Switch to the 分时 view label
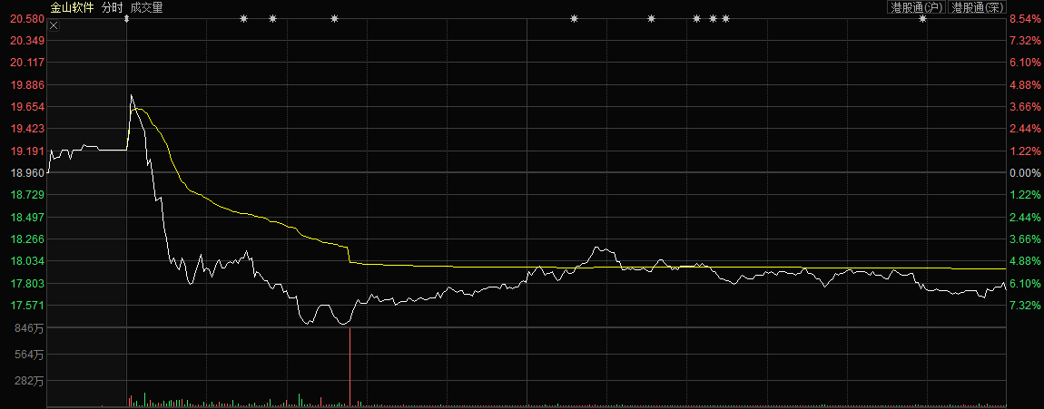Viewport: 1044px width, 409px height. (x=112, y=8)
